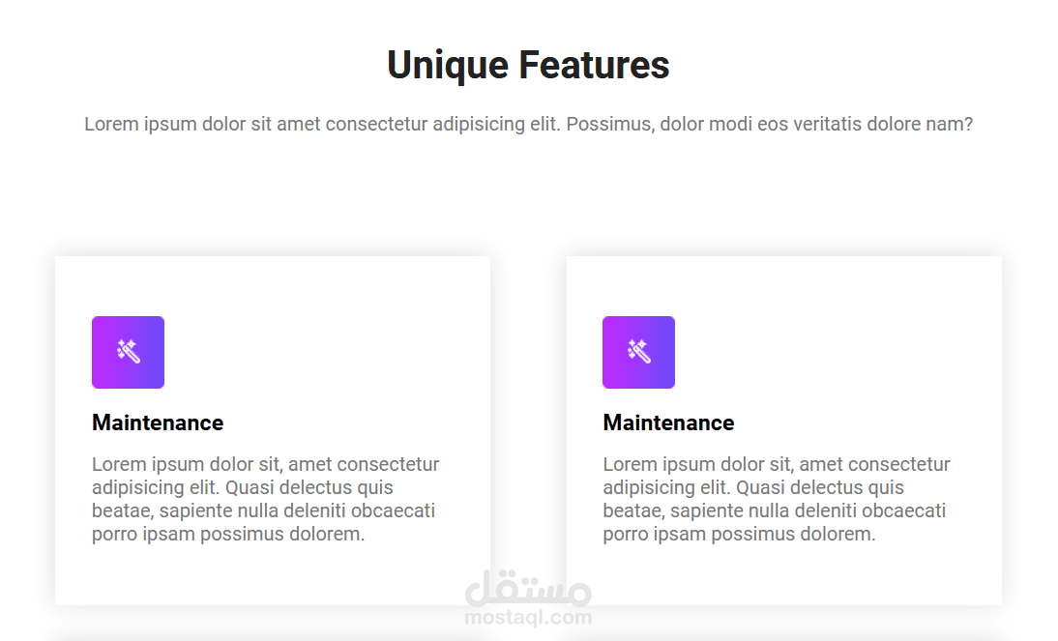Click the magic wand icon in right card
This screenshot has width=1058, height=641.
(638, 352)
